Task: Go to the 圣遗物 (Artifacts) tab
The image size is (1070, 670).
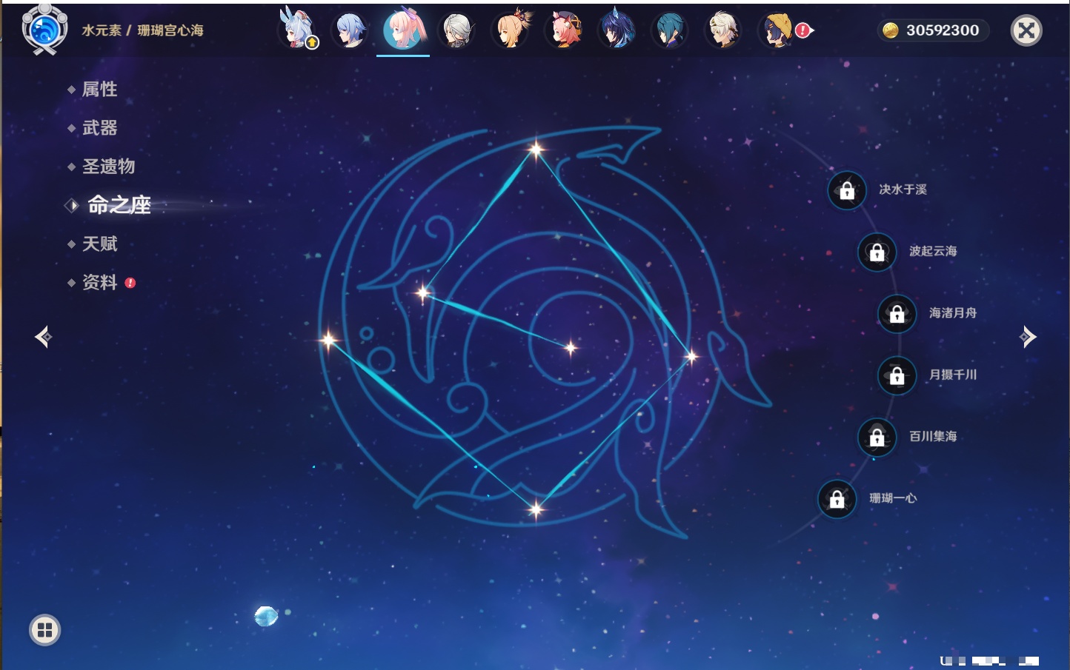Action: click(108, 167)
